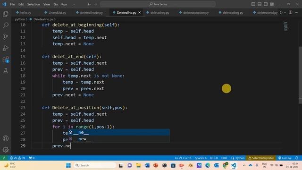The image size is (302, 170).
Task: Open the View menu
Action: point(47,4)
